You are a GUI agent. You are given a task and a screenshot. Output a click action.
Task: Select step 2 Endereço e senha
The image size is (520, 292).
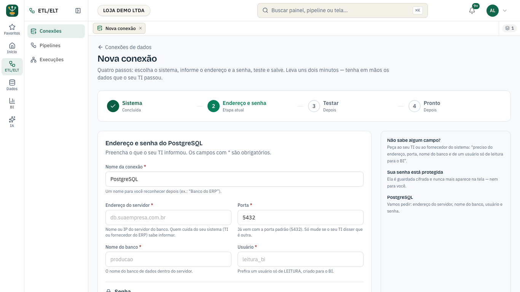coord(237,106)
